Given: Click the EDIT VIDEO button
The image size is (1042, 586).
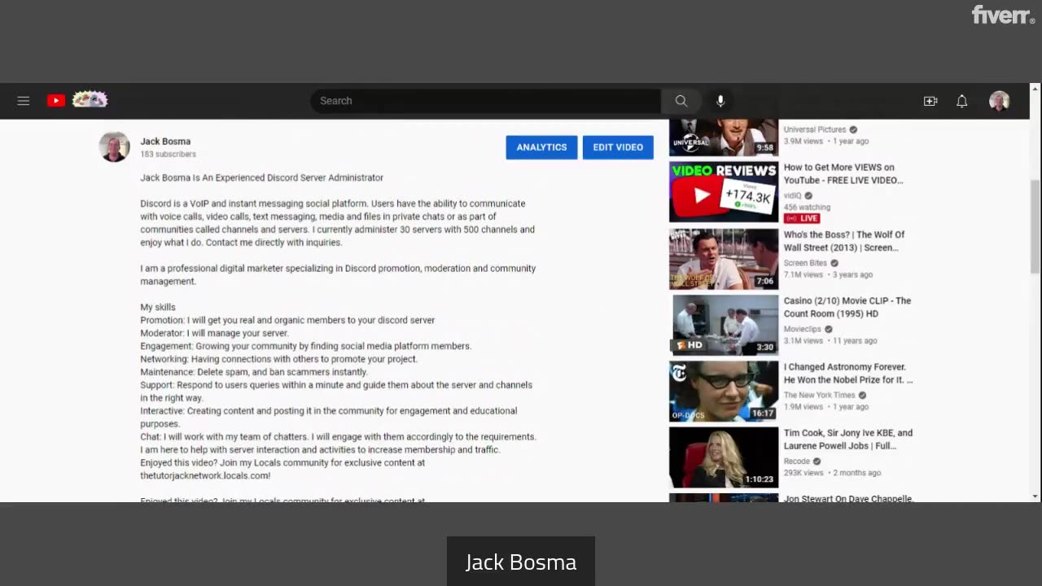Looking at the screenshot, I should point(618,147).
